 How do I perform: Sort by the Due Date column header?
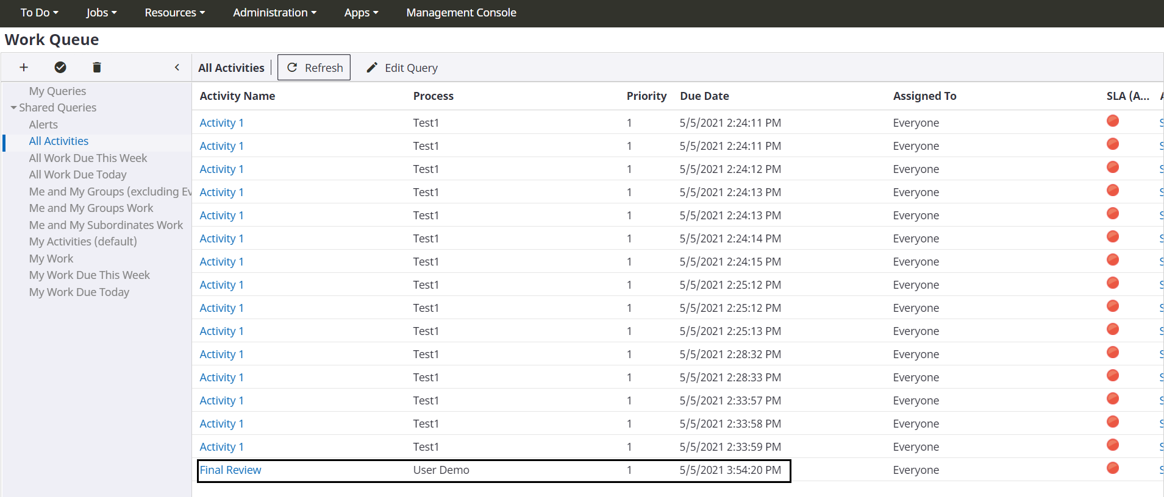(704, 96)
